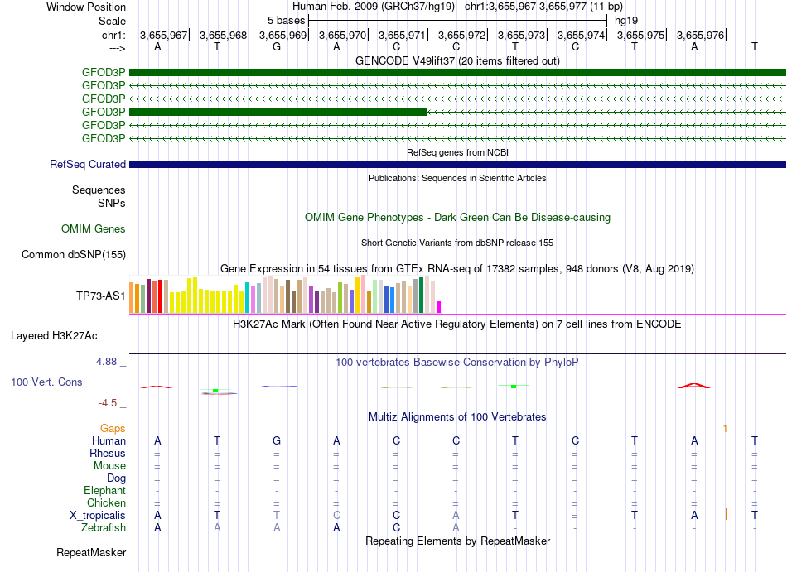Click the Rhesus species label
The width and height of the screenshot is (787, 572).
pos(108,453)
